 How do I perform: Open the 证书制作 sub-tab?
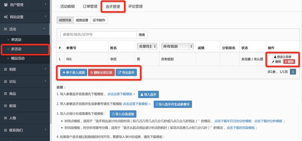pyautogui.click(x=99, y=20)
